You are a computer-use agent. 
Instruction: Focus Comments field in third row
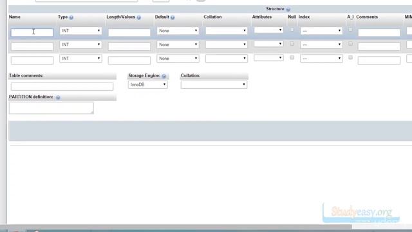[379, 60]
